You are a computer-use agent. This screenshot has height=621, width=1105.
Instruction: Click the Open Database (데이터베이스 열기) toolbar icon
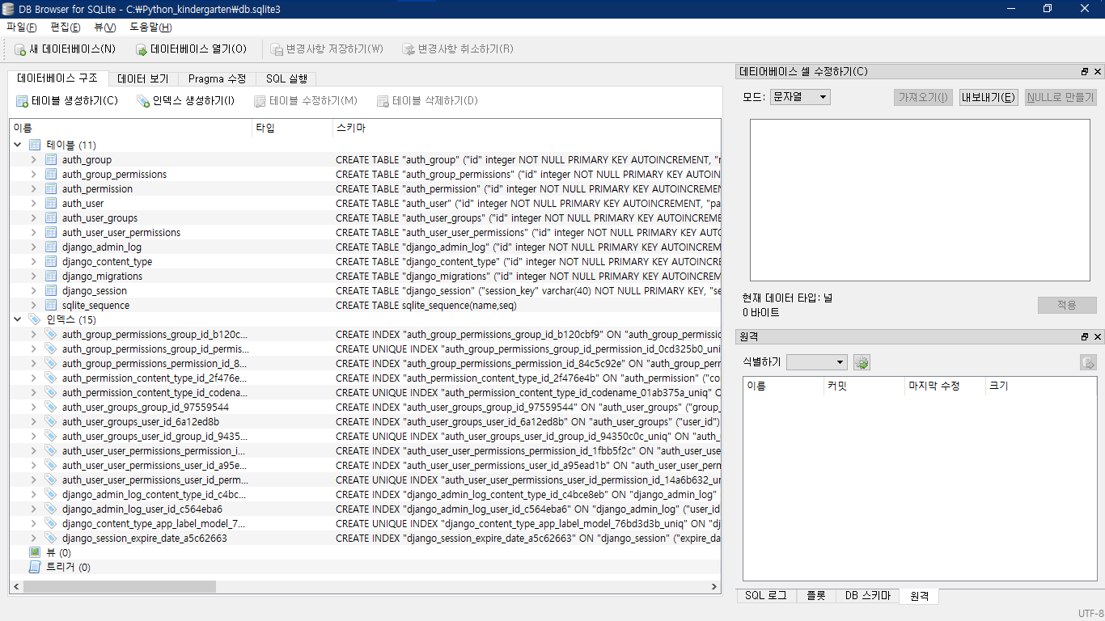pos(141,49)
